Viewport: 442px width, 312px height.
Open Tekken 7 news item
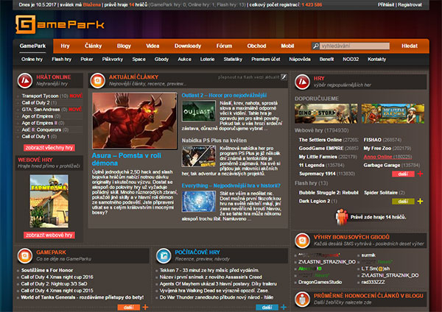(209, 270)
